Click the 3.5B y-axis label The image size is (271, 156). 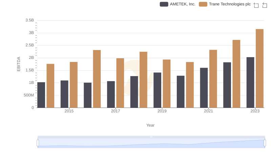pyautogui.click(x=29, y=20)
